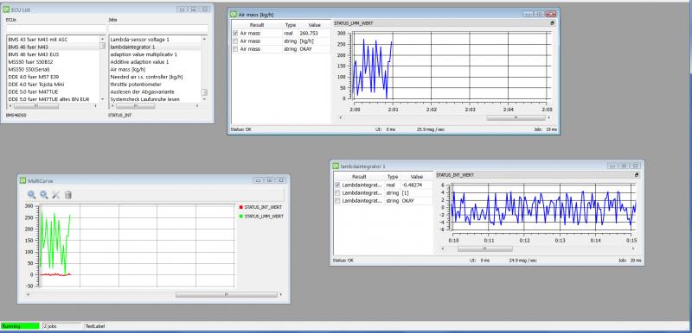Close the Air mass window
The image size is (692, 333).
[x=551, y=14]
